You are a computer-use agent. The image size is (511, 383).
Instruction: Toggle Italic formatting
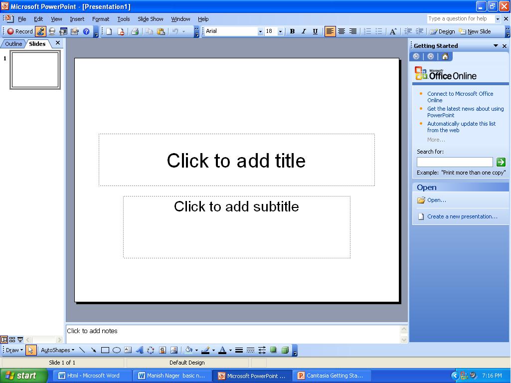tap(304, 31)
